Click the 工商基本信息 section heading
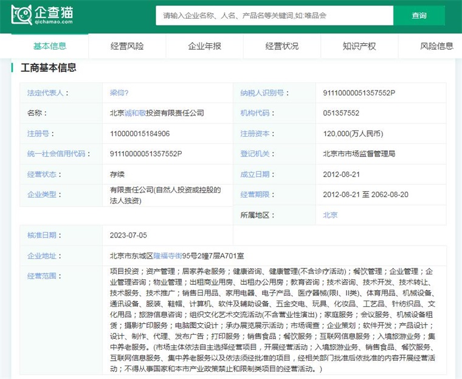462x379 pixels. point(48,68)
